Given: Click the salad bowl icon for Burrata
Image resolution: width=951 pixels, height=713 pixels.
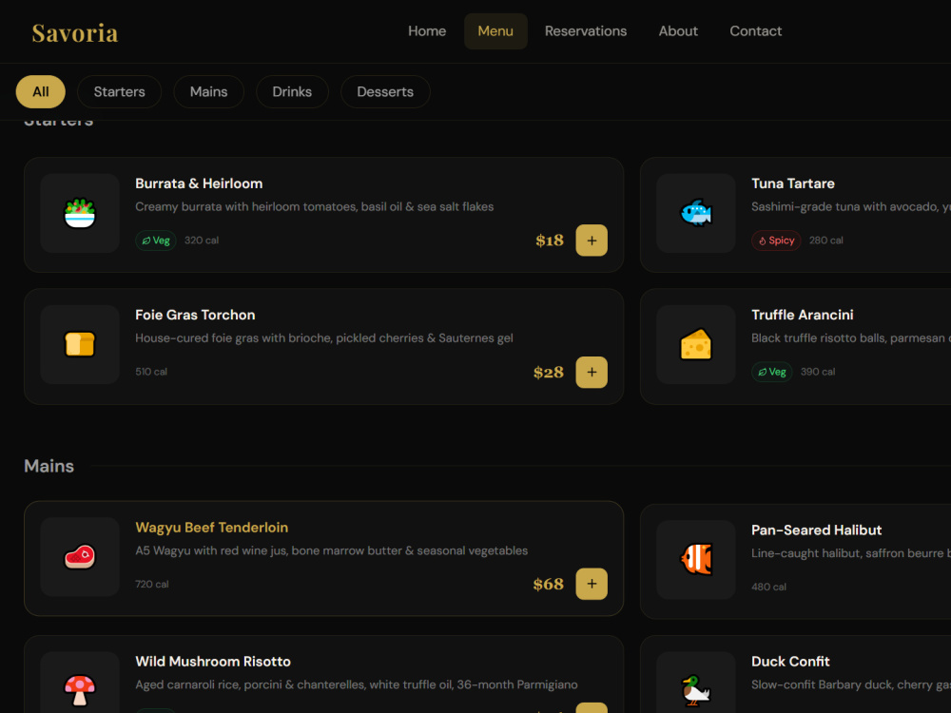Looking at the screenshot, I should 80,213.
